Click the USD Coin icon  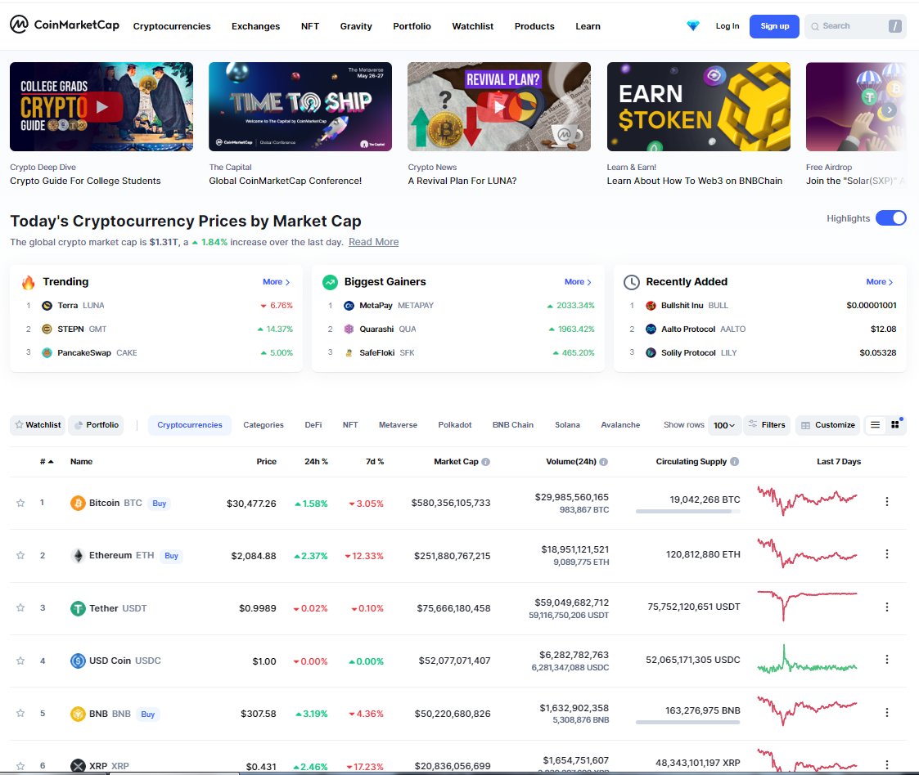point(78,661)
